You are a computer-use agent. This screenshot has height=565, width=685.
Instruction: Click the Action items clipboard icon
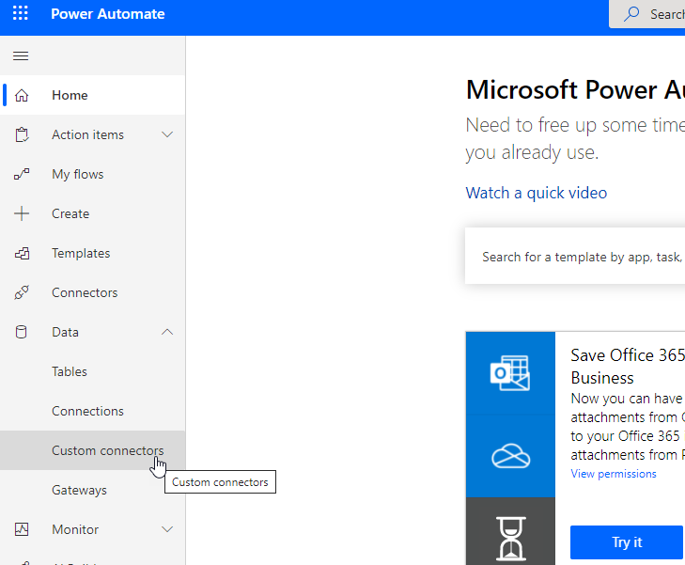pos(22,134)
